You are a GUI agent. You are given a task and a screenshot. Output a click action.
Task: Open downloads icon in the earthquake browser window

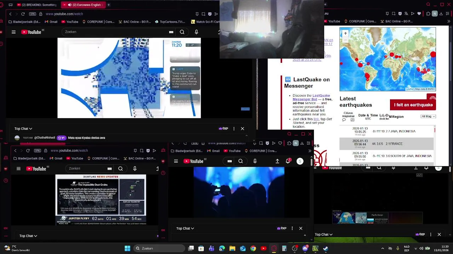click(441, 14)
